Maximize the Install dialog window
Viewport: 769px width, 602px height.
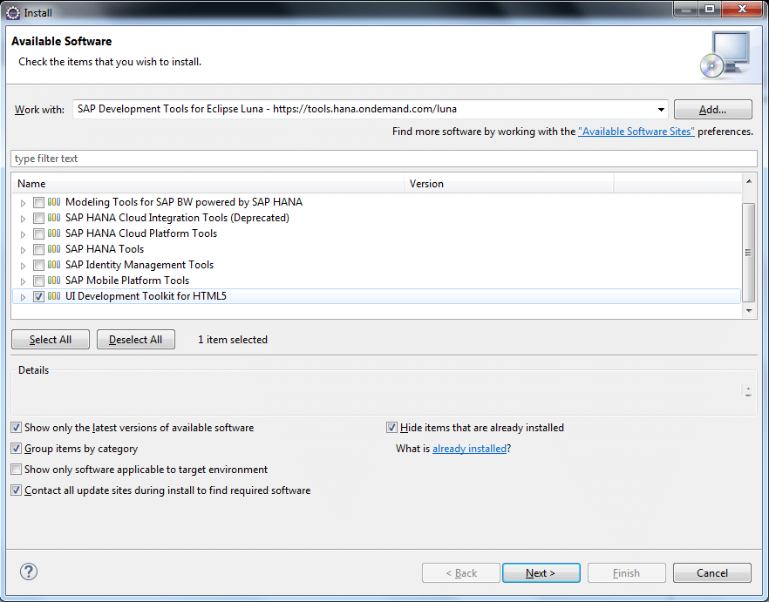point(710,9)
